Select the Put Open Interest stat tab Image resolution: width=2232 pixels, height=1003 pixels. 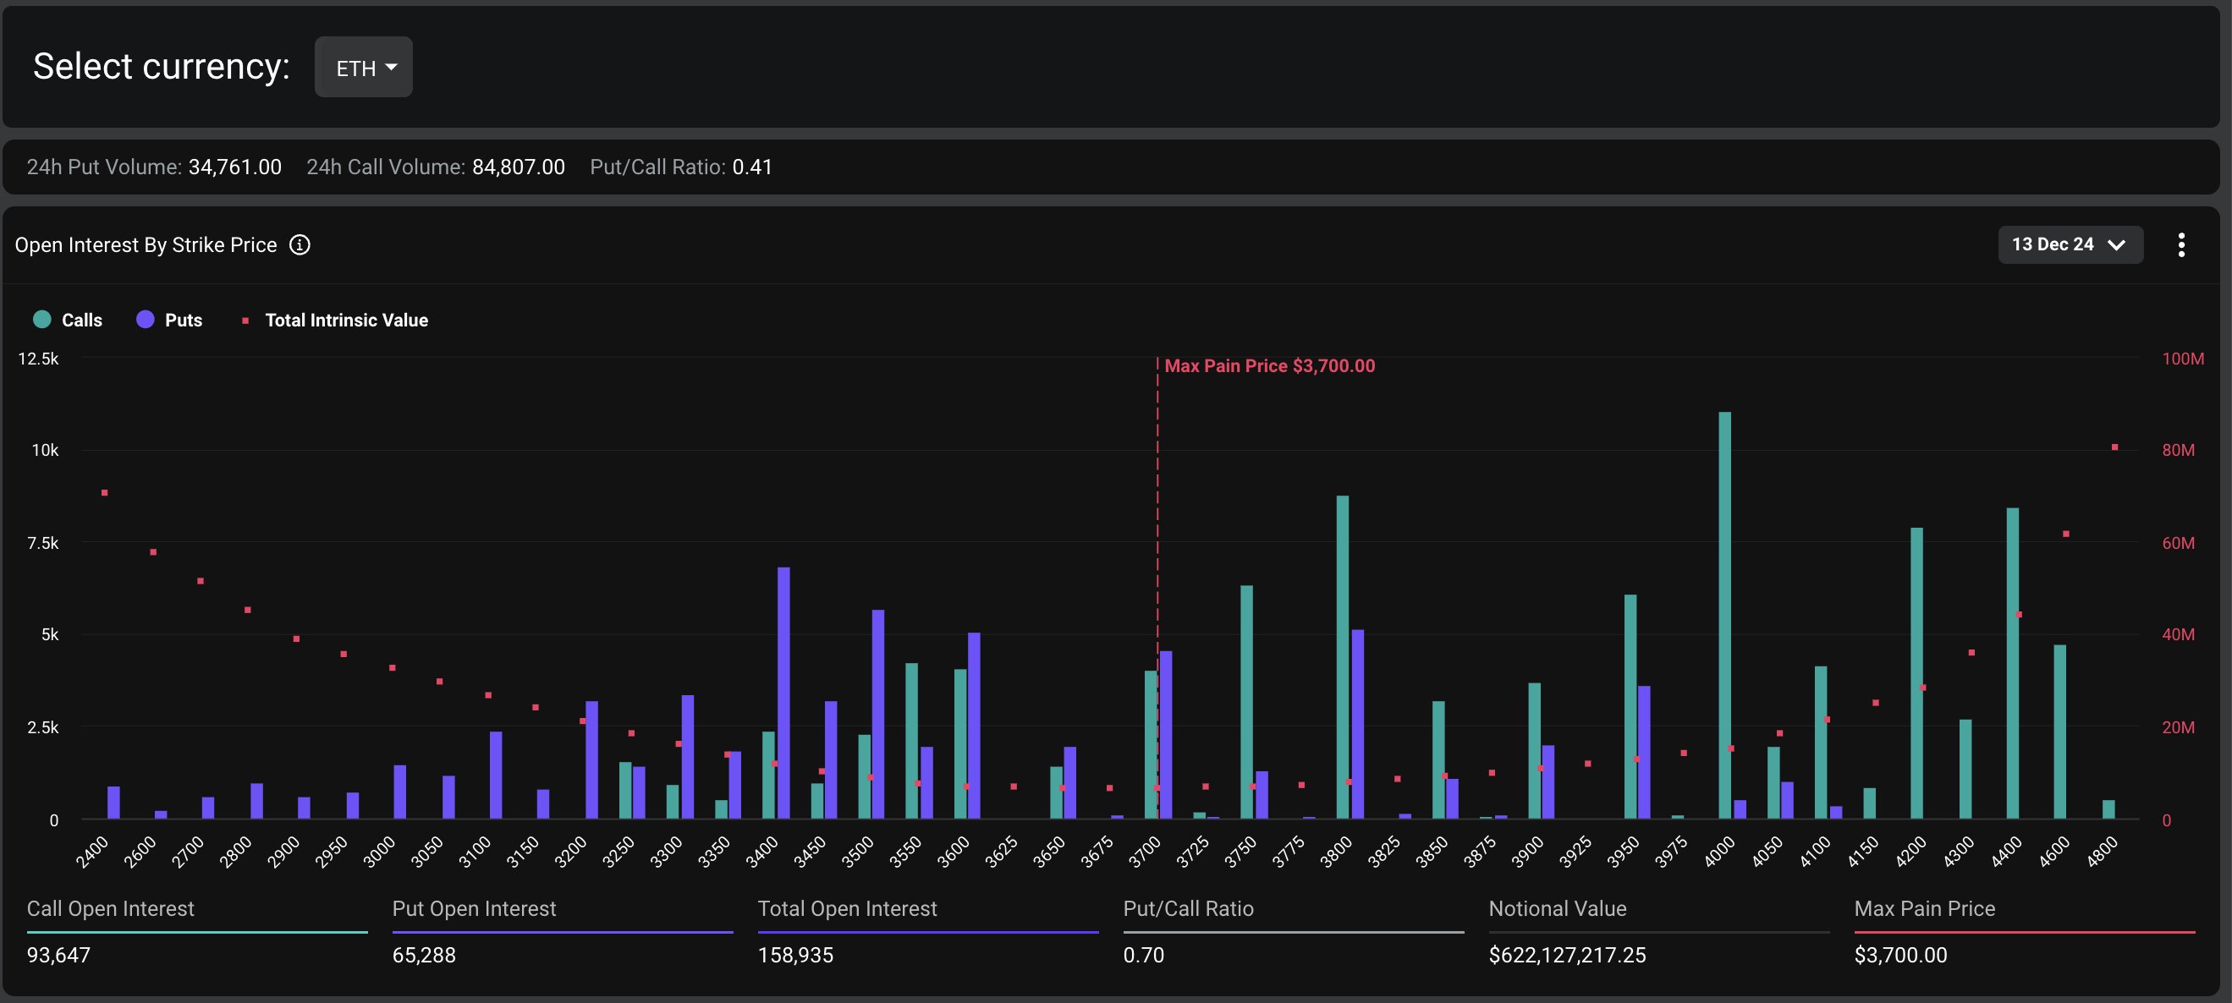(474, 908)
